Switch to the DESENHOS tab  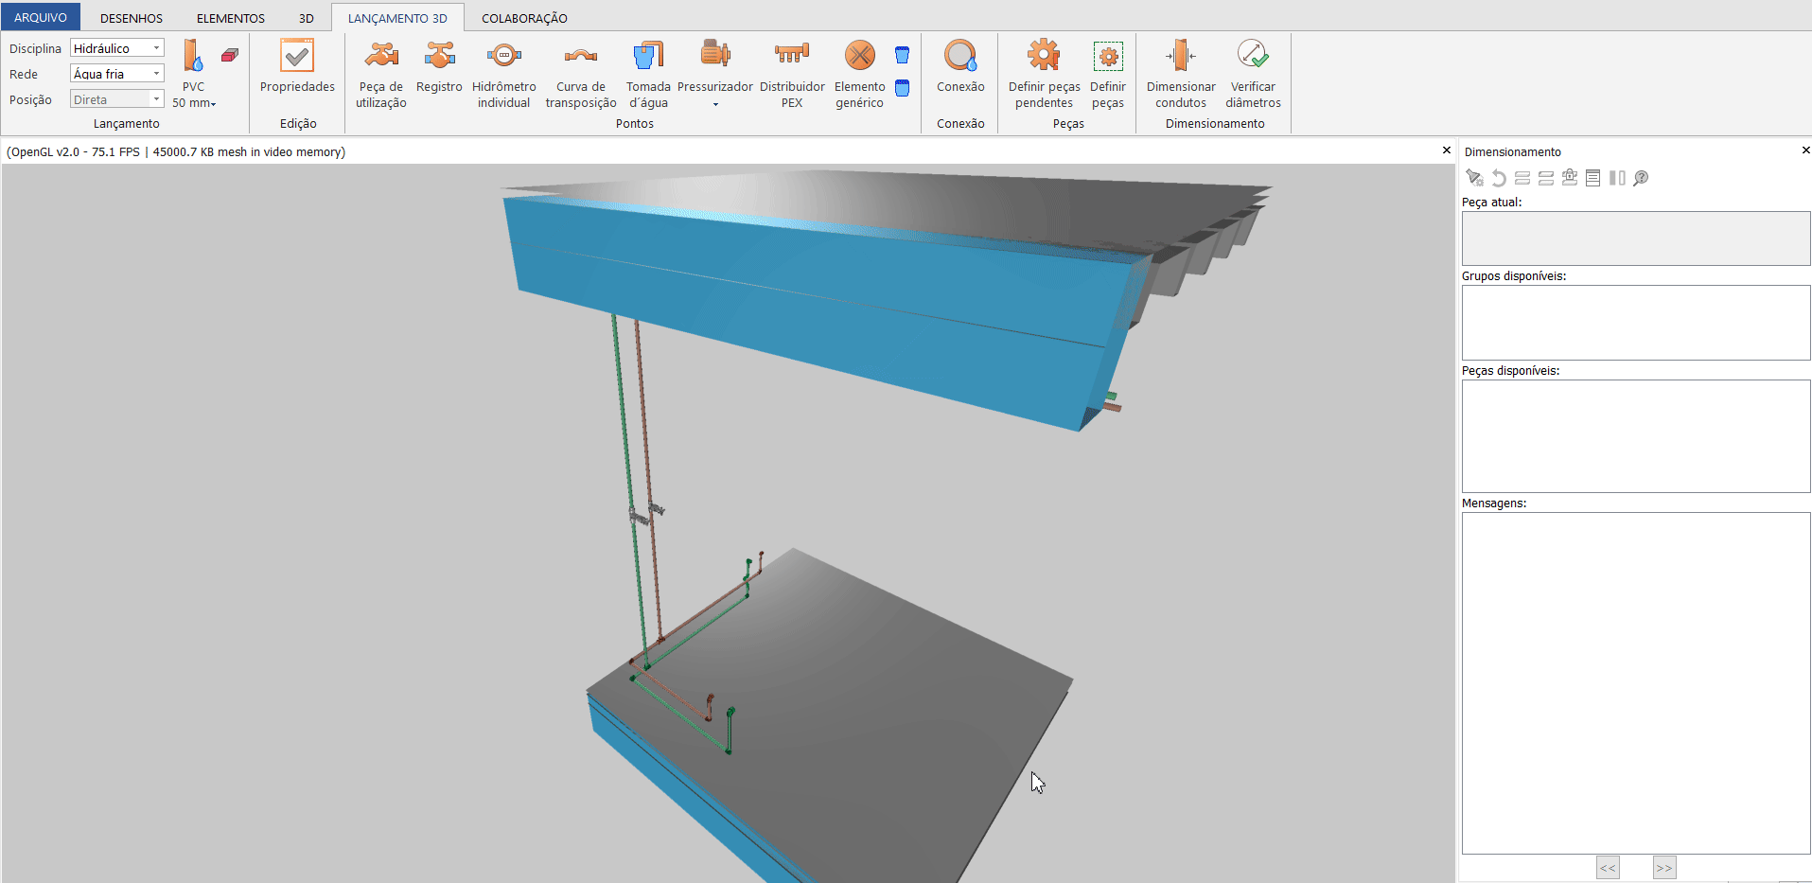132,18
